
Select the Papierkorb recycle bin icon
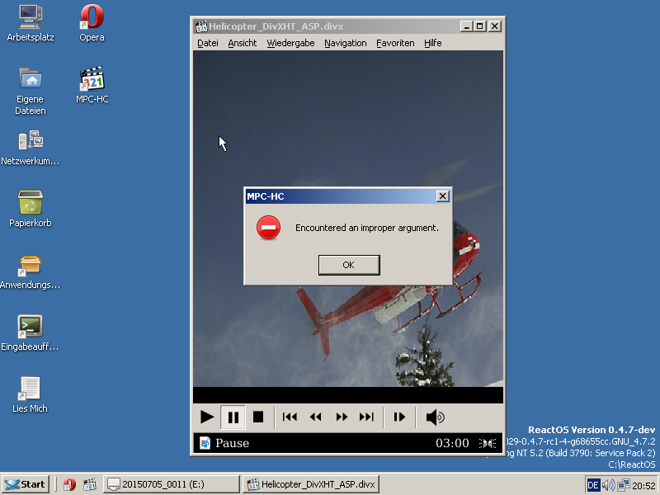tap(31, 209)
